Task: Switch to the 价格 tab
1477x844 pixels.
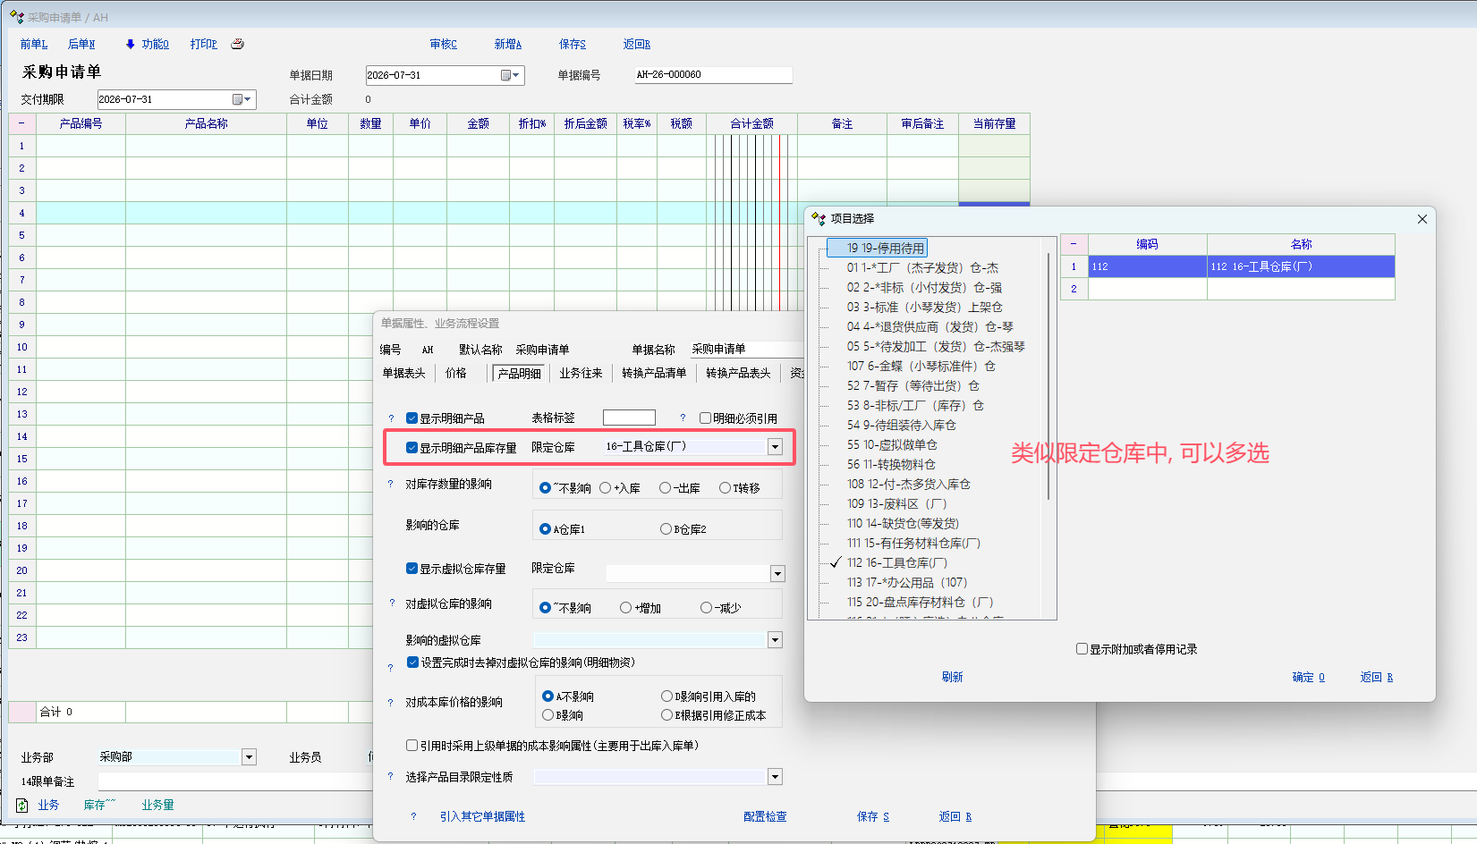Action: coord(456,374)
